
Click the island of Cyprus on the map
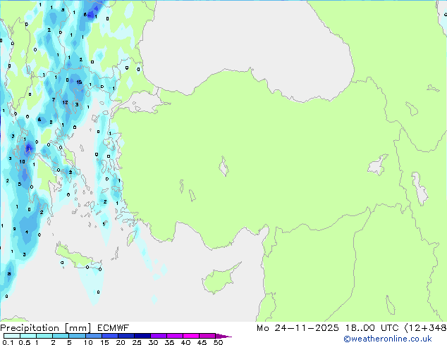(x=219, y=280)
